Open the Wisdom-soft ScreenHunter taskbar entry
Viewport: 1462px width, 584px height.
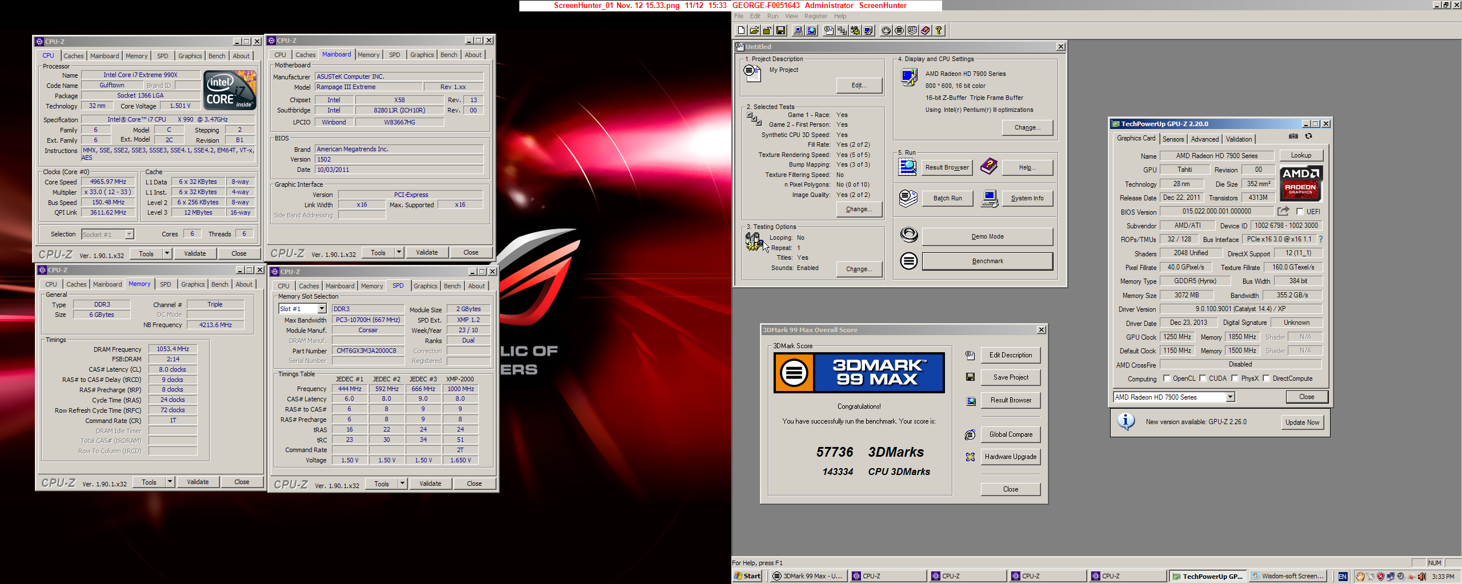[x=1288, y=576]
